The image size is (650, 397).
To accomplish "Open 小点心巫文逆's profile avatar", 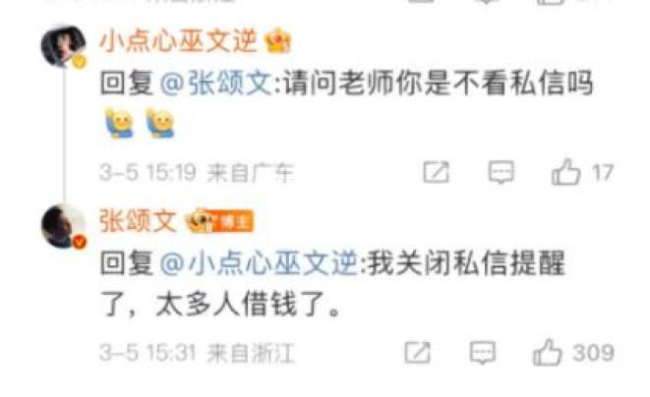I will click(63, 46).
